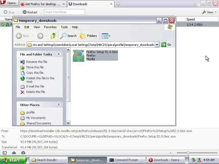This screenshot has width=219, height=164.
Task: Collapse the Other Places panel
Action: click(59, 105)
